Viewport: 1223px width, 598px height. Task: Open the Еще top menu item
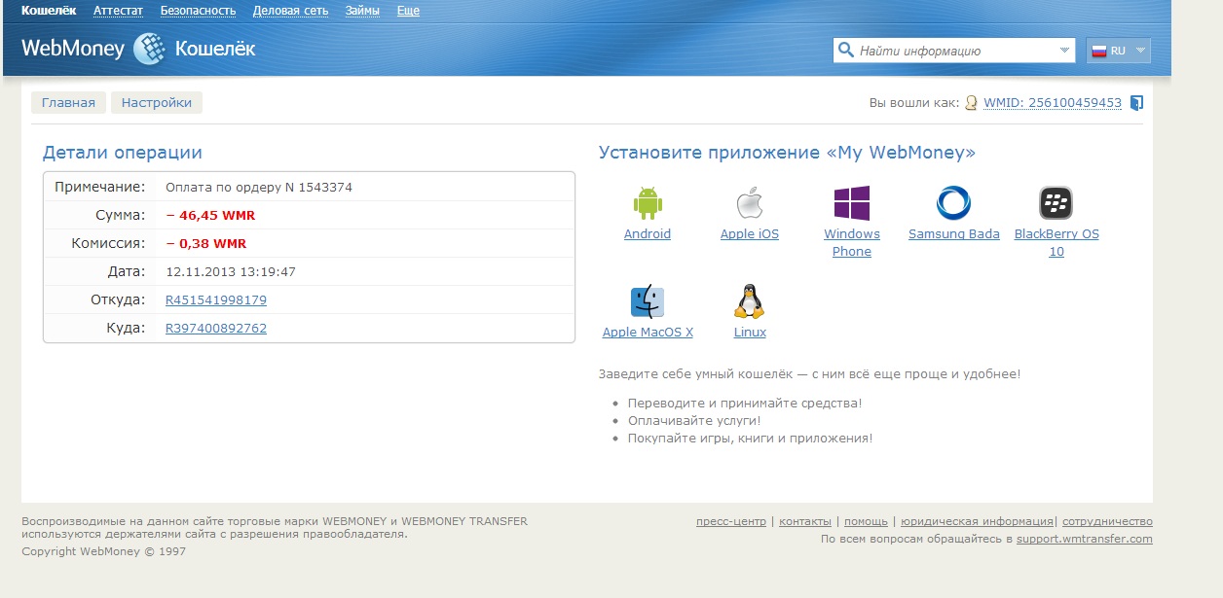[x=408, y=11]
